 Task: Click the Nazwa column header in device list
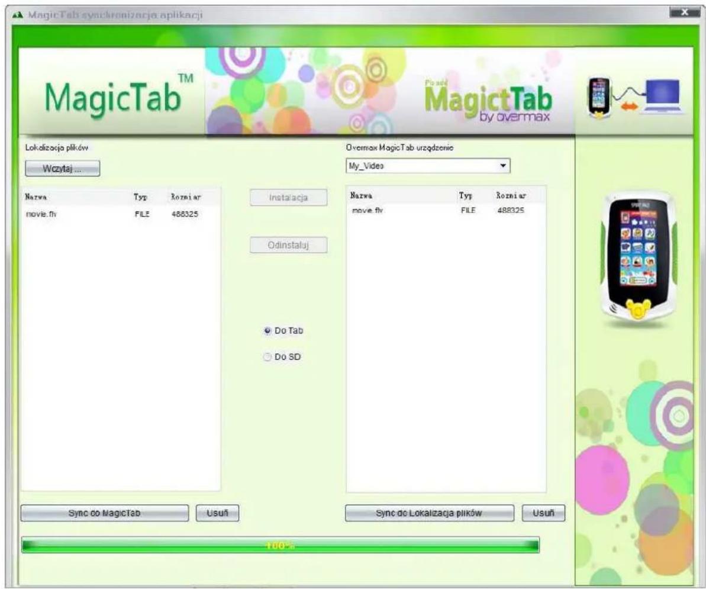(361, 195)
